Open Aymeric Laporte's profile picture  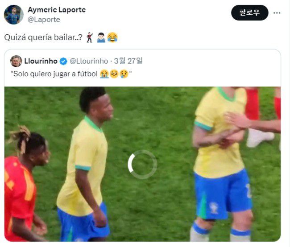[x=14, y=15]
